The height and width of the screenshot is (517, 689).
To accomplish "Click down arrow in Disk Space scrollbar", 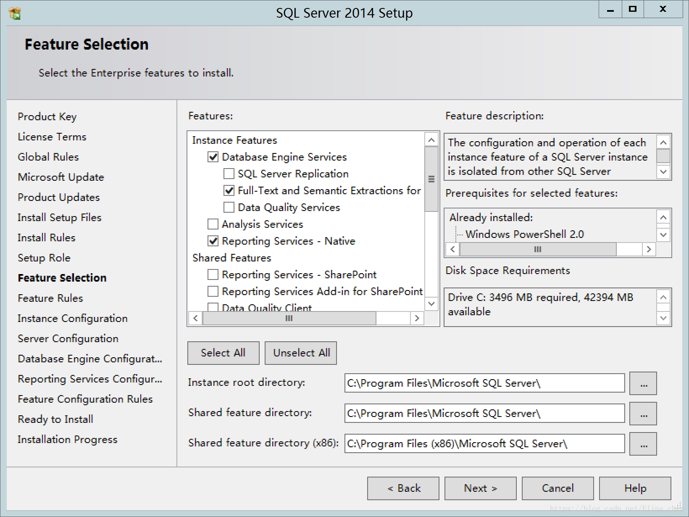I will pos(663,318).
